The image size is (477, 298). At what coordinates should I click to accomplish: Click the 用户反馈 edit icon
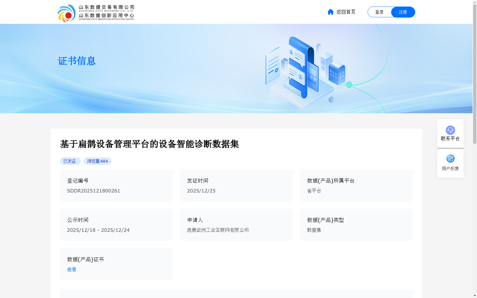pyautogui.click(x=450, y=158)
